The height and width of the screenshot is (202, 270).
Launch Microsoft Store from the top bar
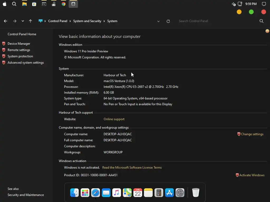(34, 4)
